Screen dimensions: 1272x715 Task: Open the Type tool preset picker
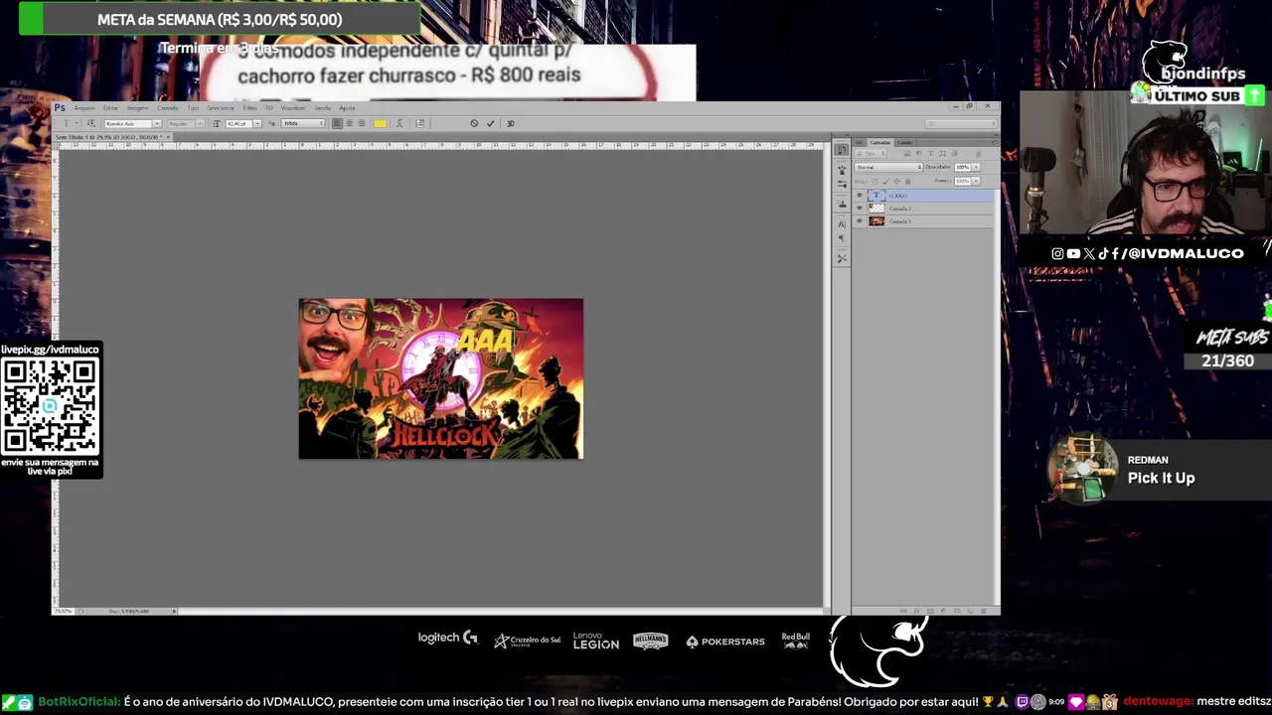[70, 123]
